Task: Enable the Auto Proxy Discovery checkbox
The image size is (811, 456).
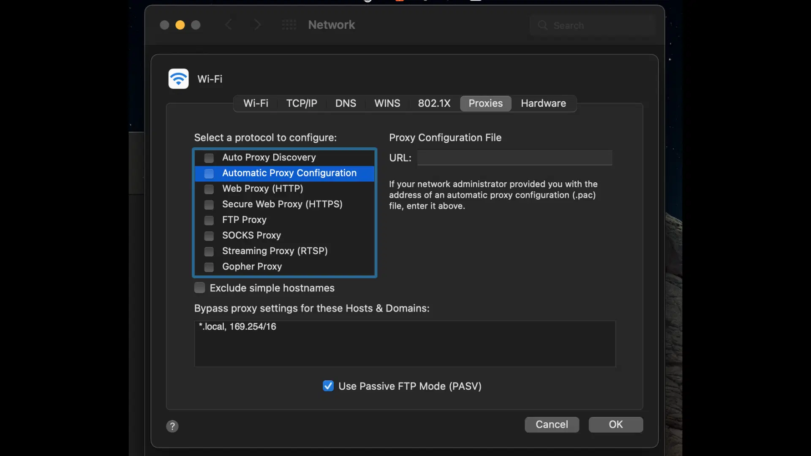Action: (209, 158)
